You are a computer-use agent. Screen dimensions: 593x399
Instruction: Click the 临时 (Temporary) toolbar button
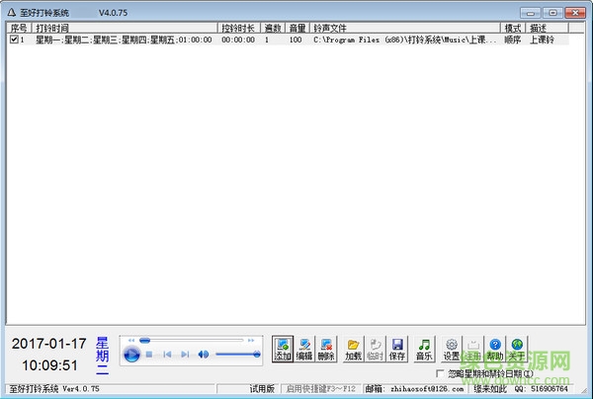pos(375,350)
